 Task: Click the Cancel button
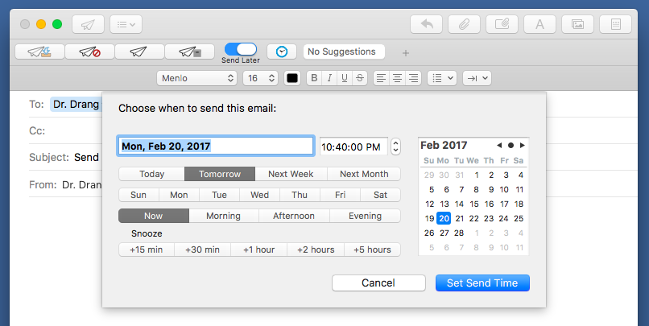(378, 283)
